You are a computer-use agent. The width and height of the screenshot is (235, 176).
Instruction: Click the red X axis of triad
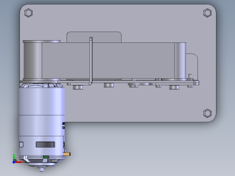tap(19, 162)
